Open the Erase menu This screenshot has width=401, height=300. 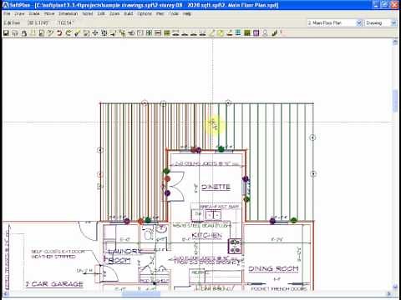pyautogui.click(x=34, y=13)
